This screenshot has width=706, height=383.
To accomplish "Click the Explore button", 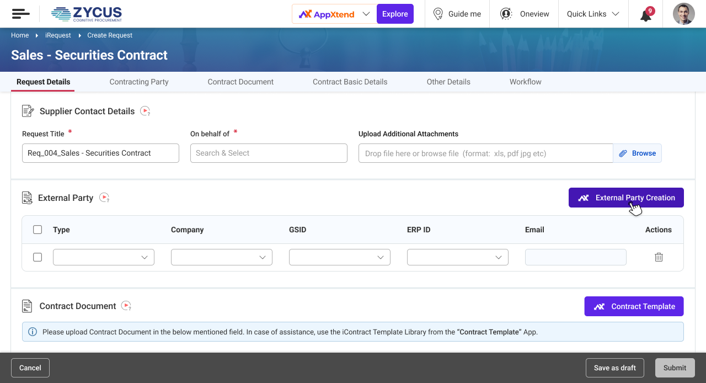I will (395, 14).
